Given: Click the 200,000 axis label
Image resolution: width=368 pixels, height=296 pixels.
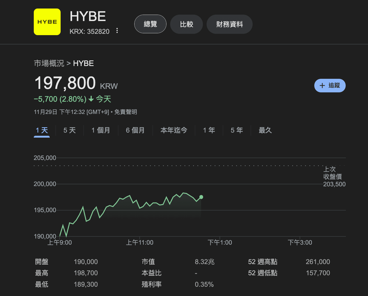Looking at the screenshot, I should pyautogui.click(x=45, y=184).
